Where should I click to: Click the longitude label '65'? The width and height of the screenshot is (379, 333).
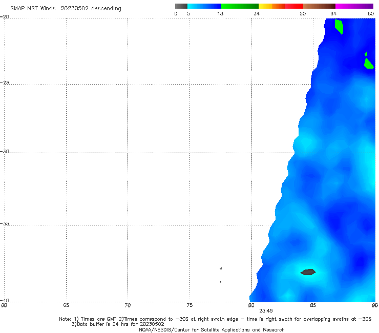[66, 305]
